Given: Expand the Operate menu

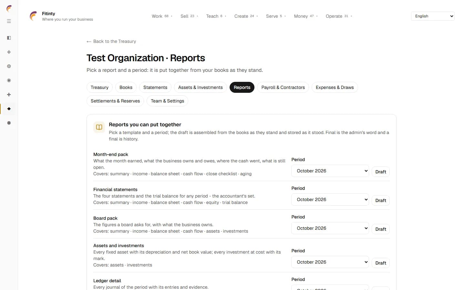Looking at the screenshot, I should (x=339, y=16).
